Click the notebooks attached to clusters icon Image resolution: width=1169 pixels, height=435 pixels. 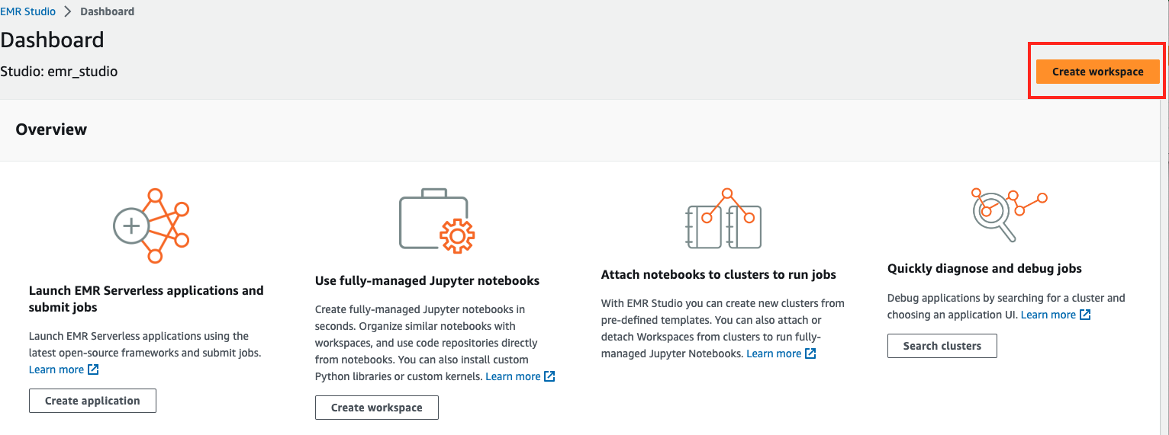[723, 219]
